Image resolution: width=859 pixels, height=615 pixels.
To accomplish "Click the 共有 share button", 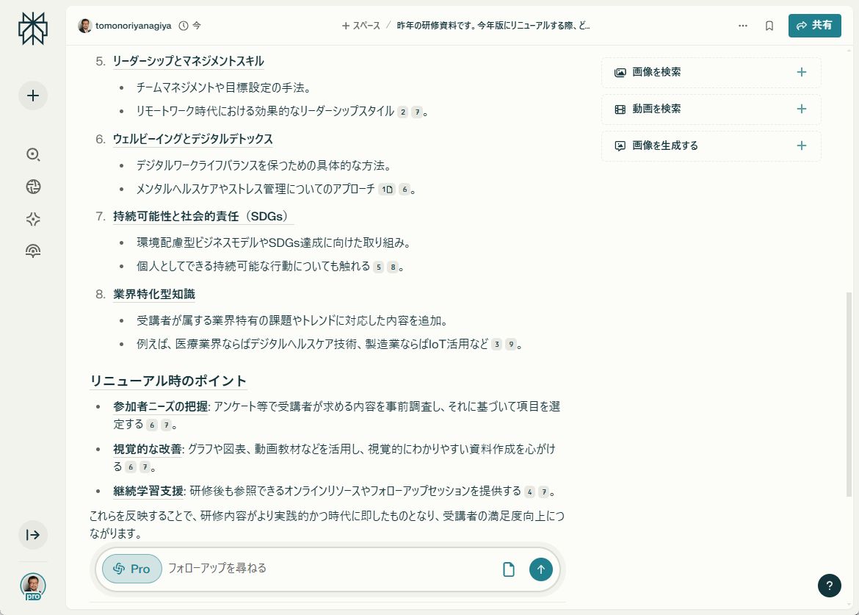I will tap(815, 26).
